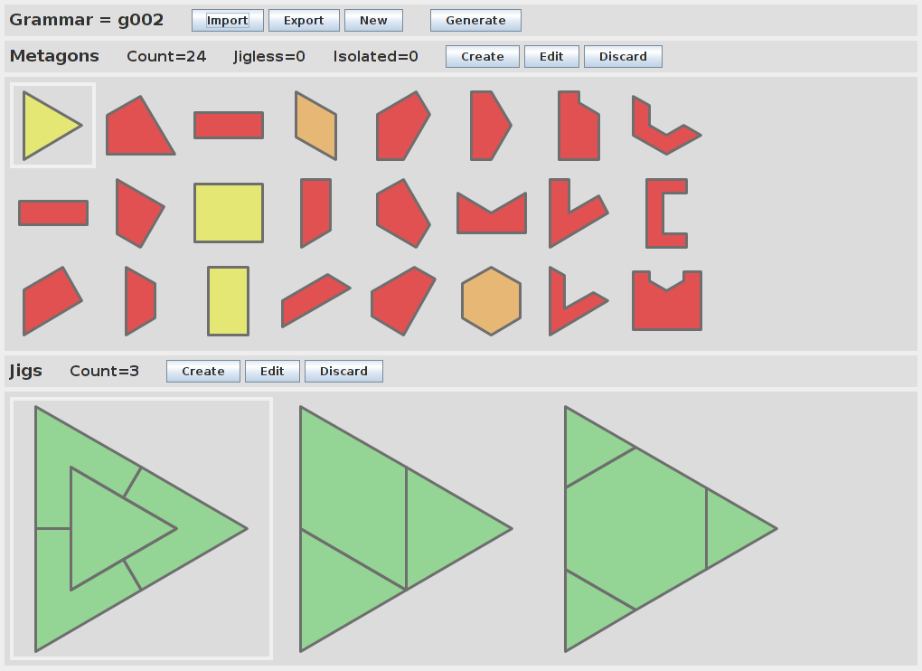
Task: Select the red arrow-shaped pentagon metagon
Action: click(x=489, y=126)
